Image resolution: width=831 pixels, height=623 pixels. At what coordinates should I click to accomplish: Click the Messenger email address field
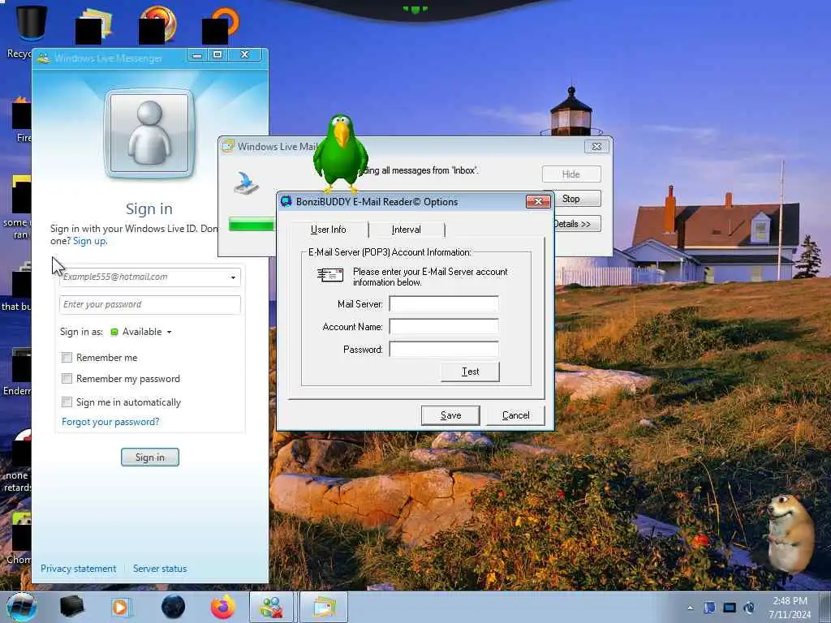click(150, 277)
